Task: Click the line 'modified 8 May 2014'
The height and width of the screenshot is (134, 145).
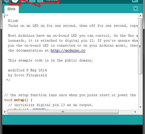Action: (x=27, y=70)
